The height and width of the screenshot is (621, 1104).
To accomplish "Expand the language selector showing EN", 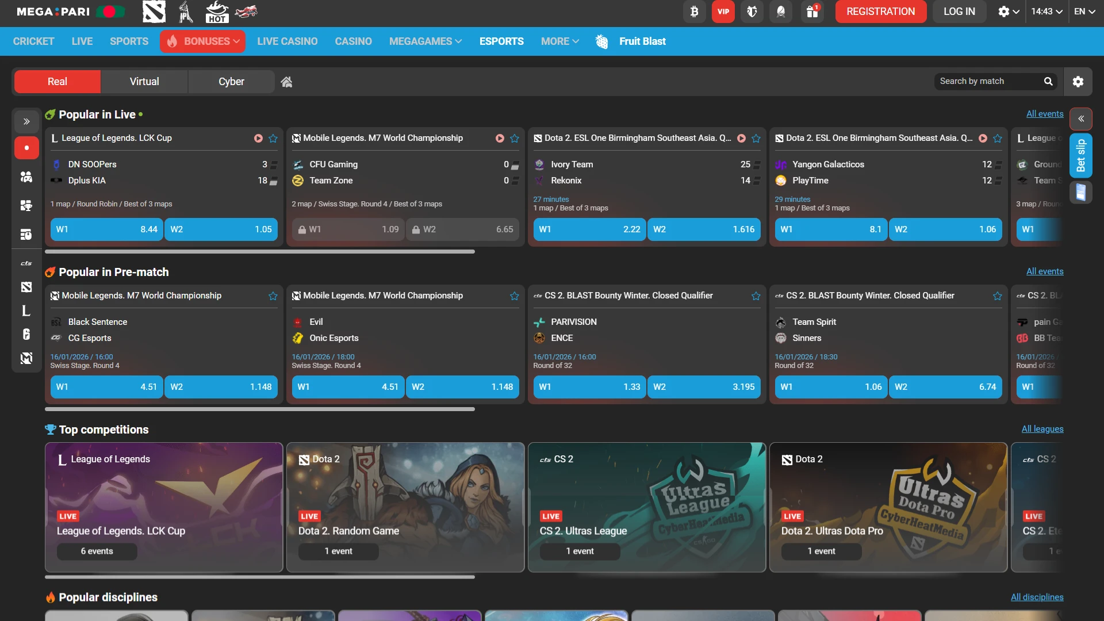I will click(x=1086, y=11).
